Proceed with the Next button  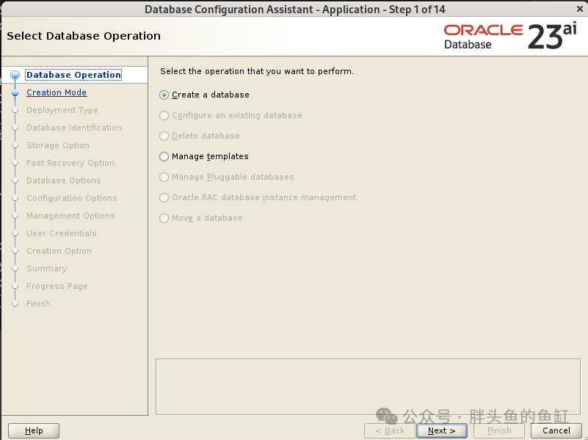pos(442,430)
